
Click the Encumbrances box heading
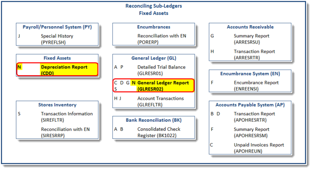tap(154, 27)
